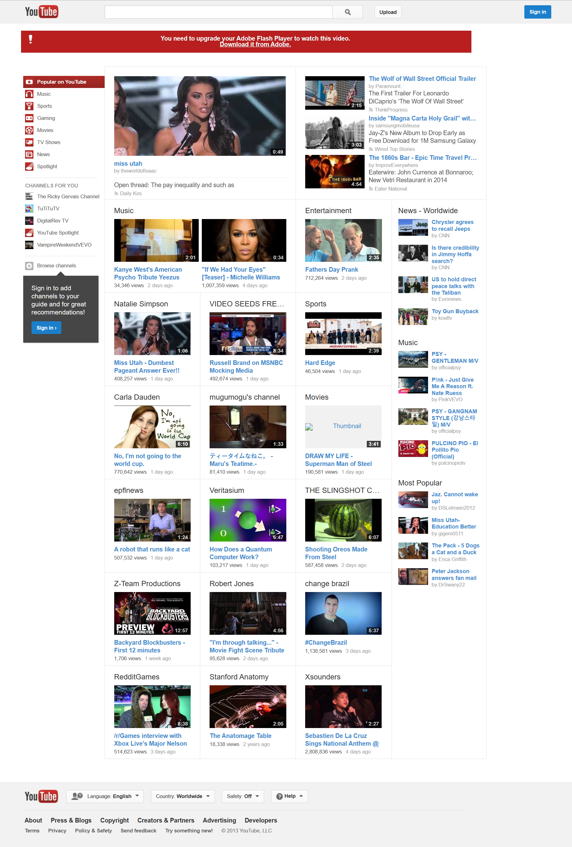Open Gaming category icon in sidebar
Screen dimensions: 572x847
click(x=29, y=118)
